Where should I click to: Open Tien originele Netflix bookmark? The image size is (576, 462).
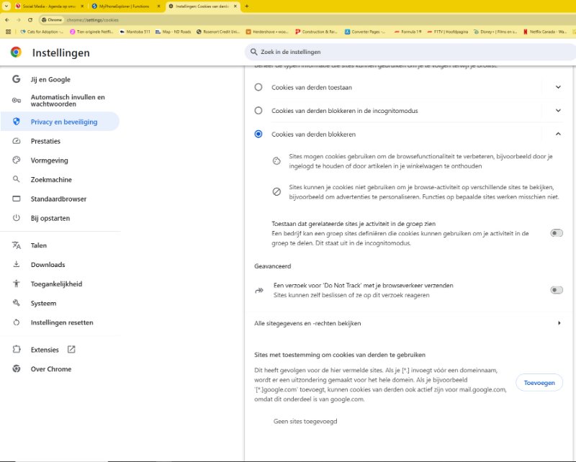92,32
